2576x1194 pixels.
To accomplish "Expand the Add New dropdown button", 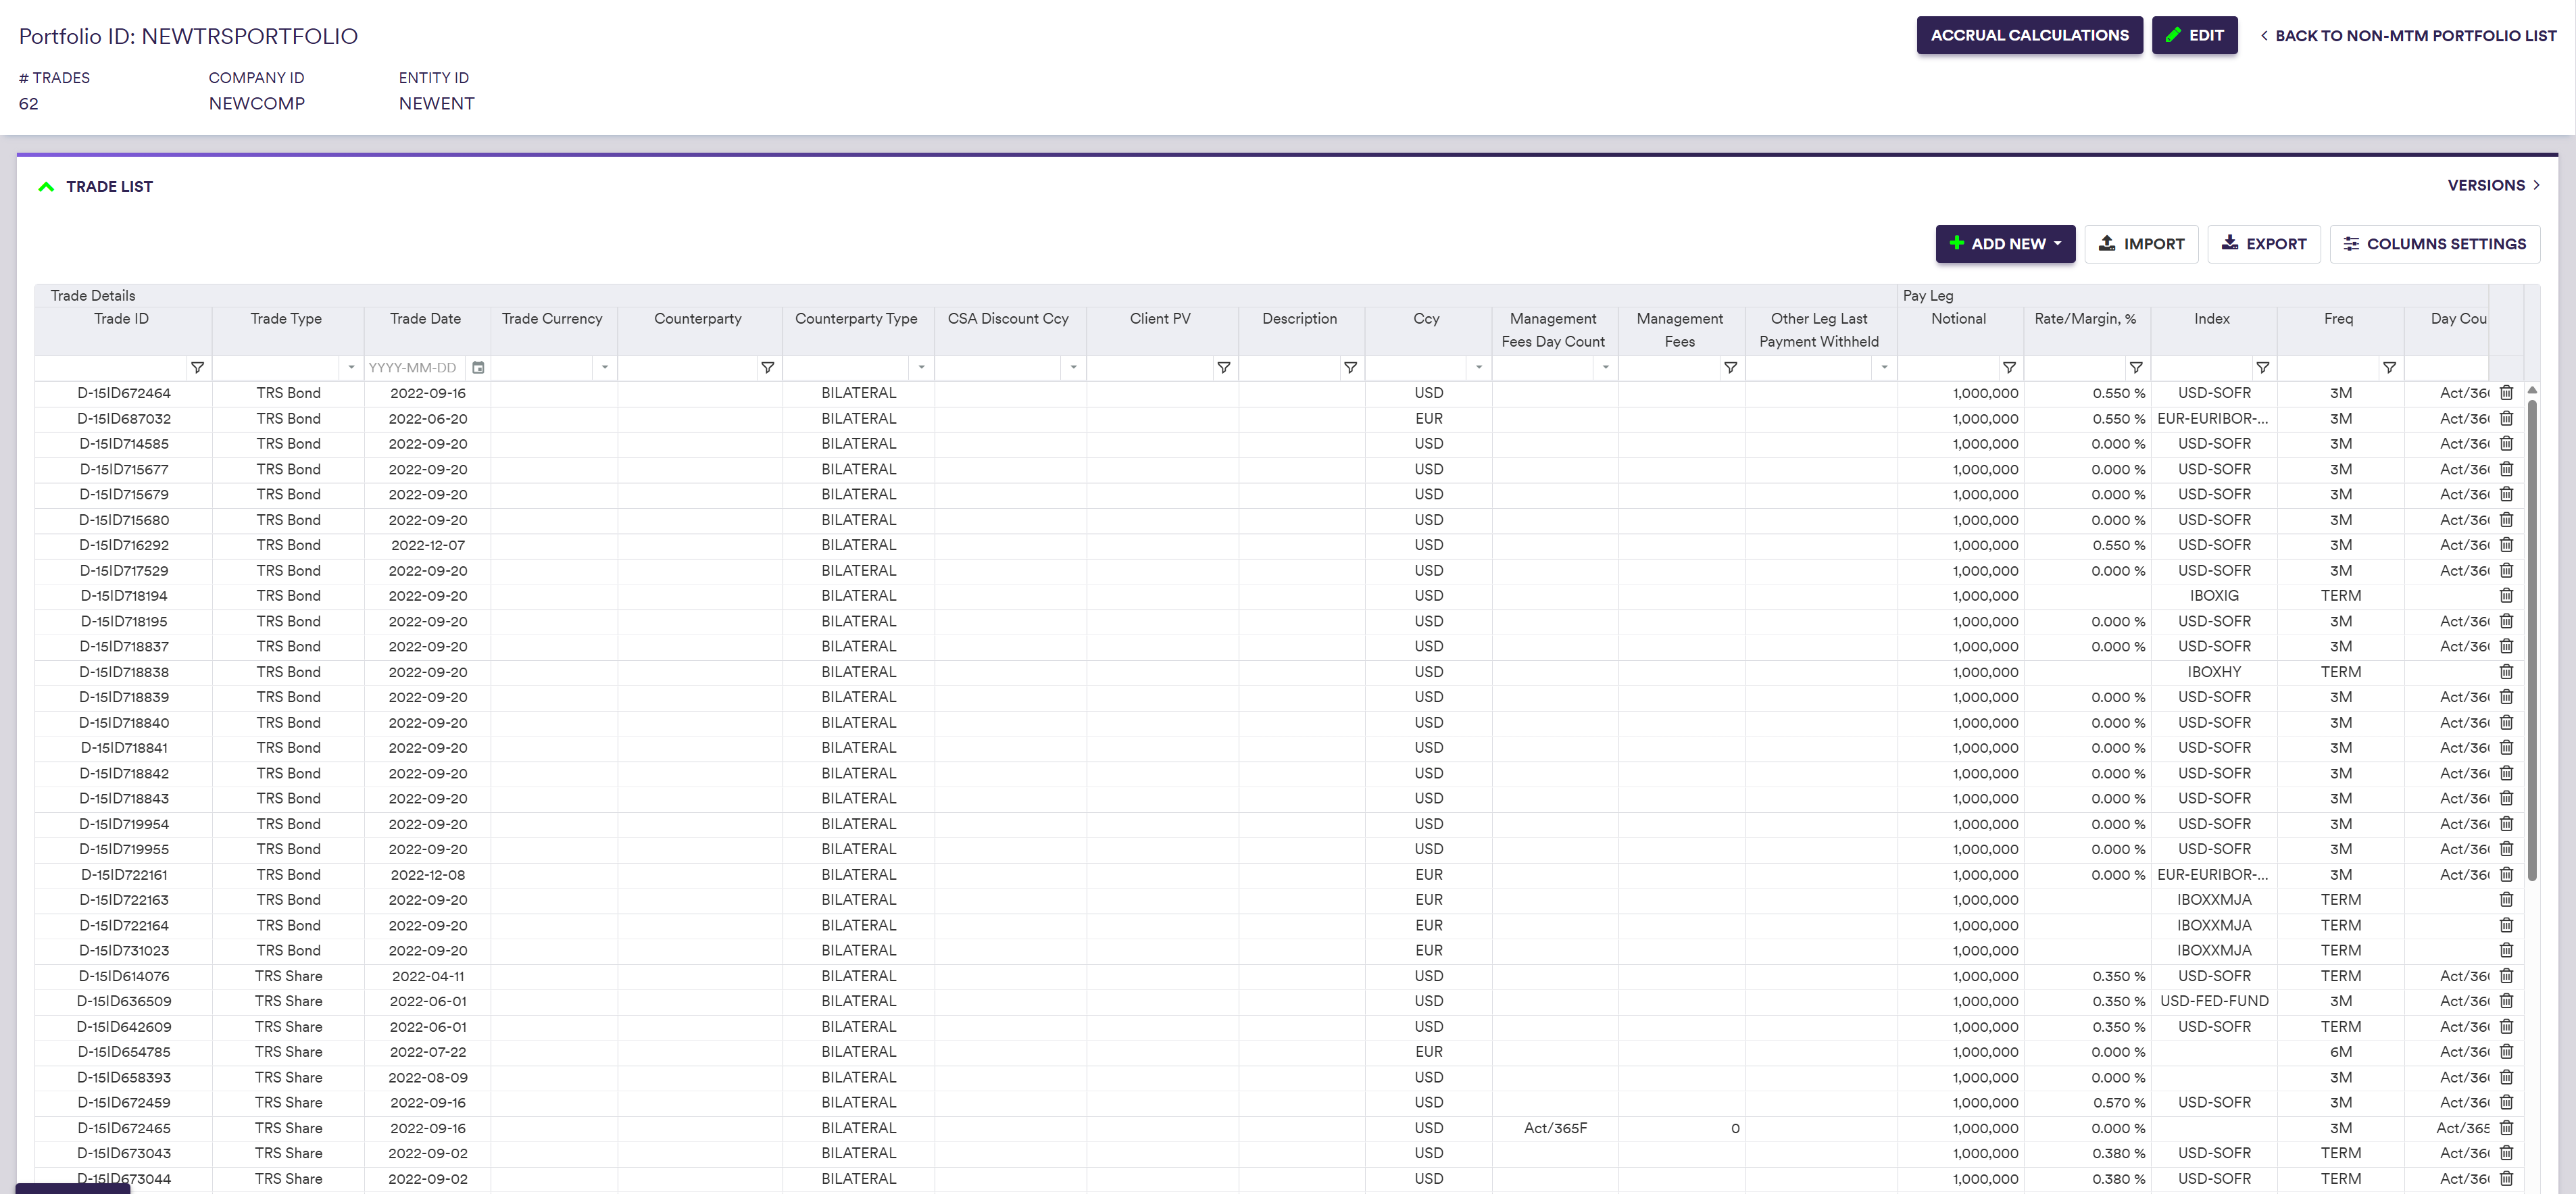I will (2005, 244).
